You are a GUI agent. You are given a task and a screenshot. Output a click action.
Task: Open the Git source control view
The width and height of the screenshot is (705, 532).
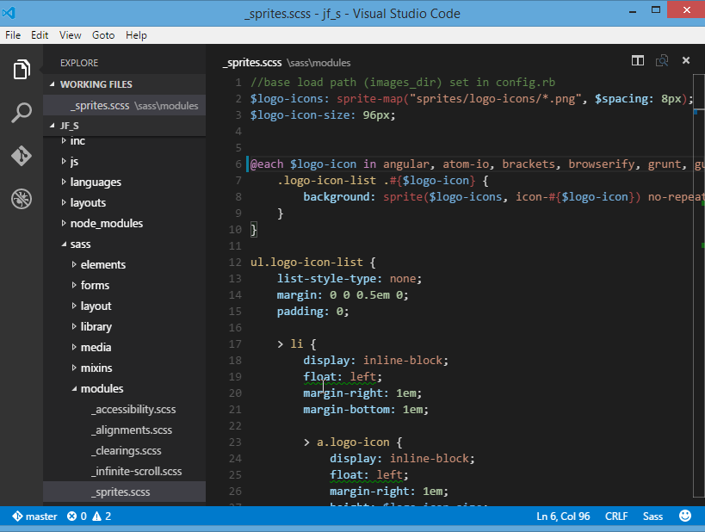coord(22,156)
